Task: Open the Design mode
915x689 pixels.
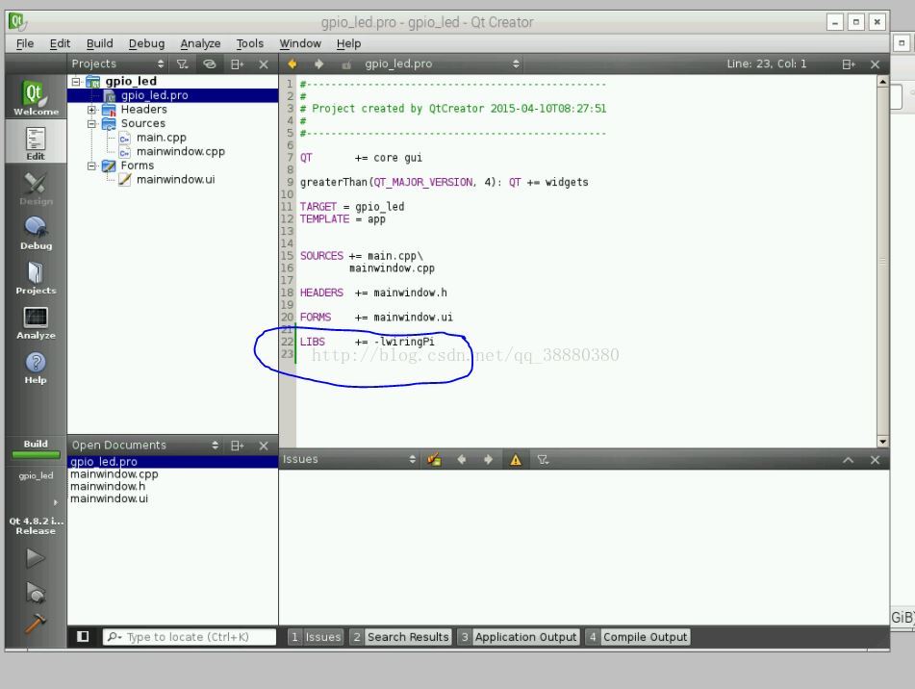Action: point(36,188)
